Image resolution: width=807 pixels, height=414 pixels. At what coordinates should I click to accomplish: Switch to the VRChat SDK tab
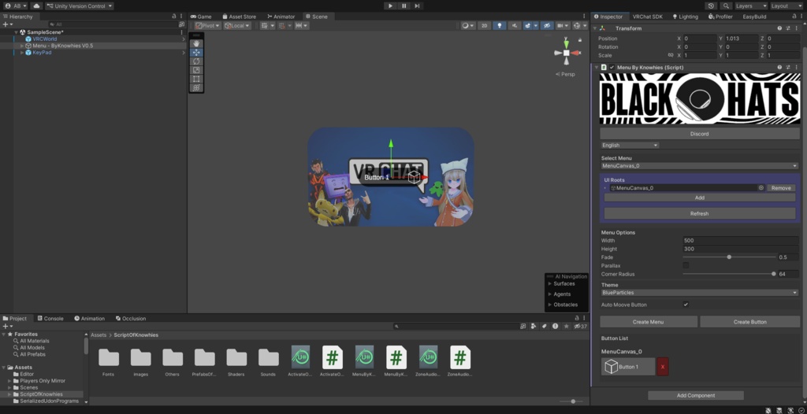coord(648,17)
